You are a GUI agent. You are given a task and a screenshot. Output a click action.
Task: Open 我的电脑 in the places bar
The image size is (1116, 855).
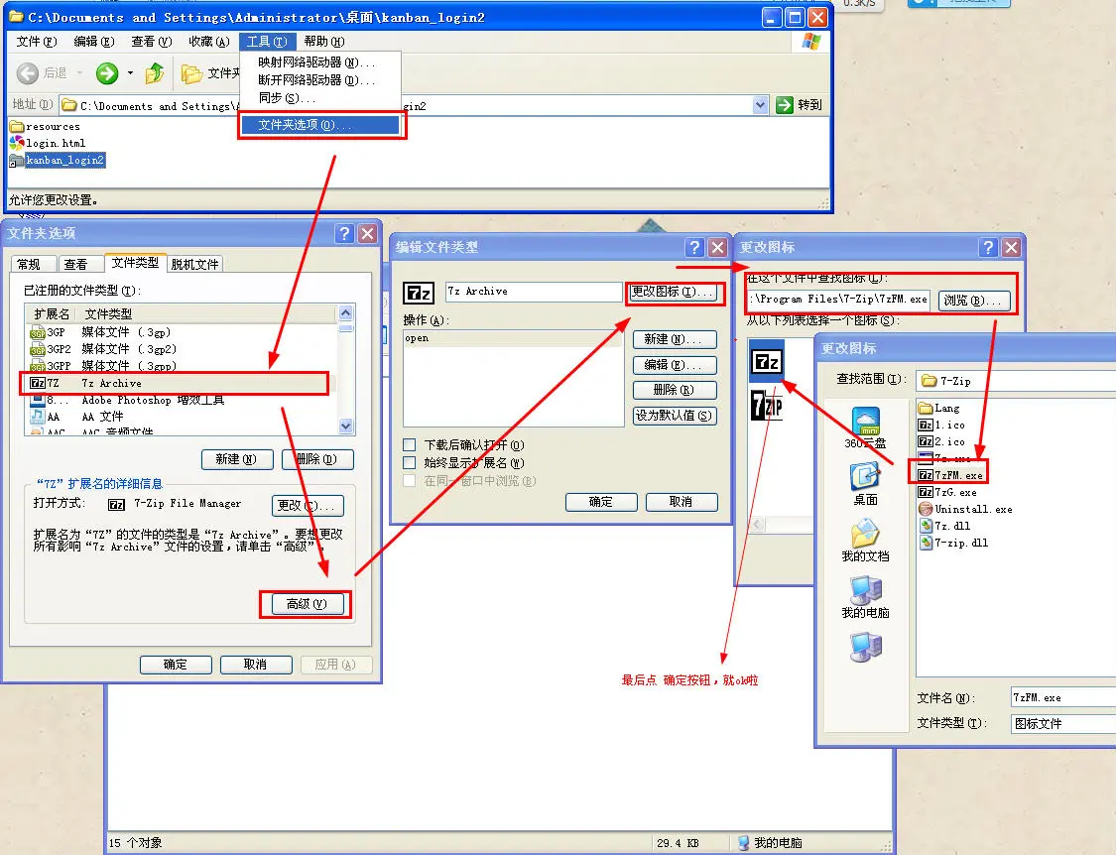pyautogui.click(x=865, y=598)
